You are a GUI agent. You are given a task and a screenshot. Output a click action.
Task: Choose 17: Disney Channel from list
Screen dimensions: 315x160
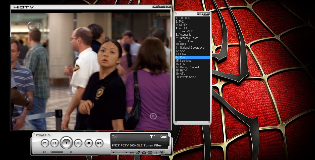click(187, 67)
